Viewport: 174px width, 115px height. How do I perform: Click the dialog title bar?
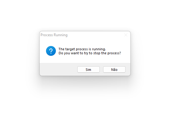coord(85,35)
